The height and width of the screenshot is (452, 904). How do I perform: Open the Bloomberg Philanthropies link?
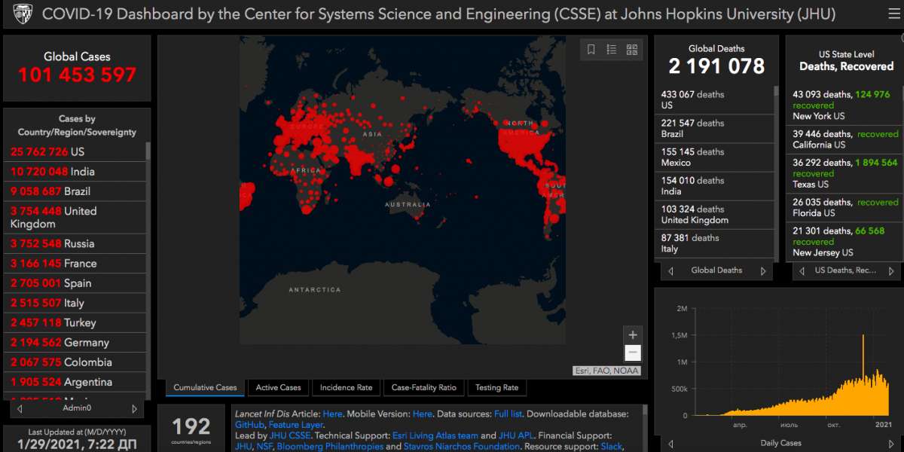[330, 446]
